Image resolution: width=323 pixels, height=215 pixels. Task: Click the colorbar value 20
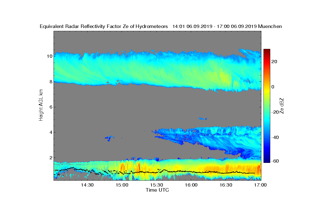click(275, 62)
